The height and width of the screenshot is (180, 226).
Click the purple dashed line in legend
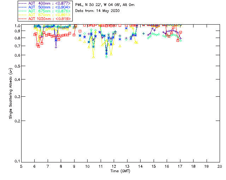coord(23,3)
